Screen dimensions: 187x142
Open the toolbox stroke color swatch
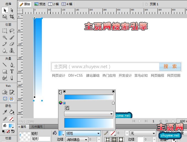click(x=11, y=119)
